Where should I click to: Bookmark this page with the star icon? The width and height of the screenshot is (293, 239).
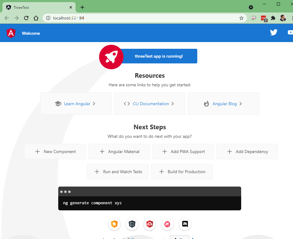pyautogui.click(x=241, y=18)
